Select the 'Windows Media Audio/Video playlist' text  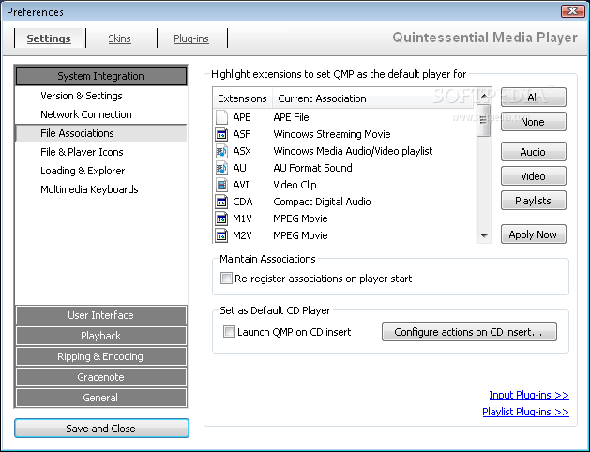coord(353,151)
